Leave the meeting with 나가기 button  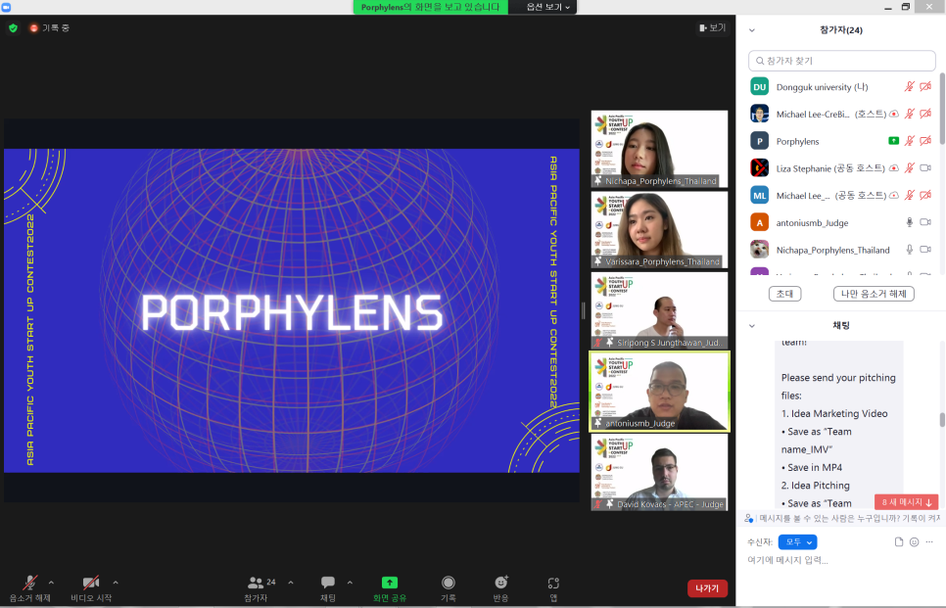707,588
